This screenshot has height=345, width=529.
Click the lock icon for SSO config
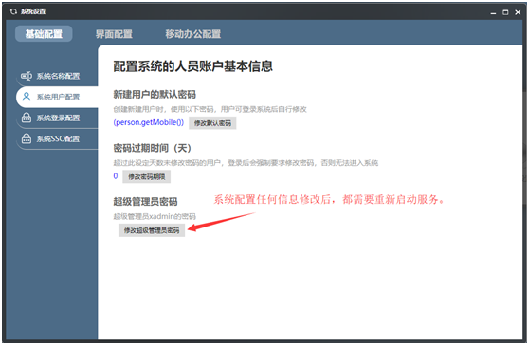[x=27, y=138]
